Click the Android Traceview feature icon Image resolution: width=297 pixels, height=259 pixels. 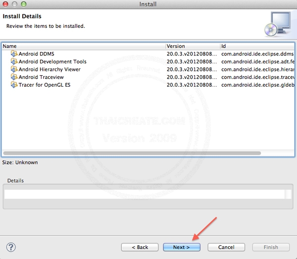tap(14, 77)
